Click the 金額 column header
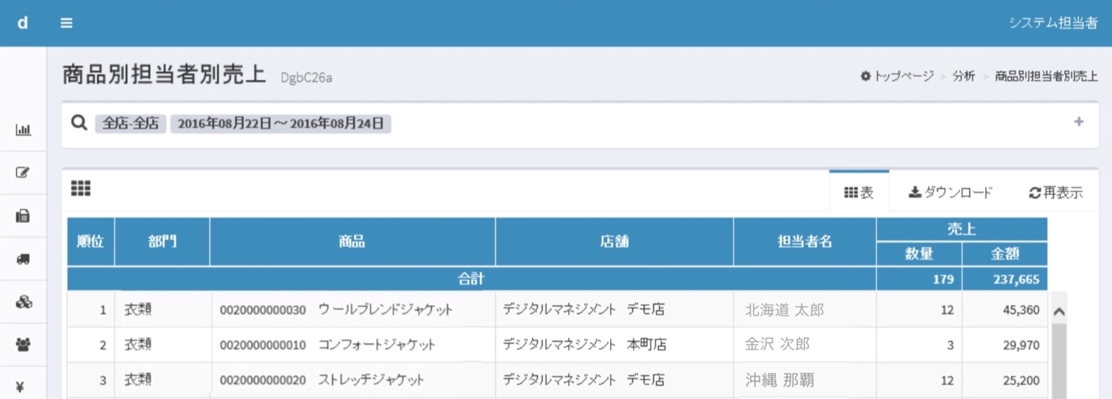This screenshot has width=1112, height=399. click(1004, 254)
